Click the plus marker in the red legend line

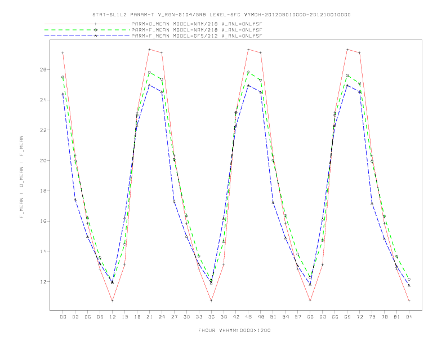[96, 24]
